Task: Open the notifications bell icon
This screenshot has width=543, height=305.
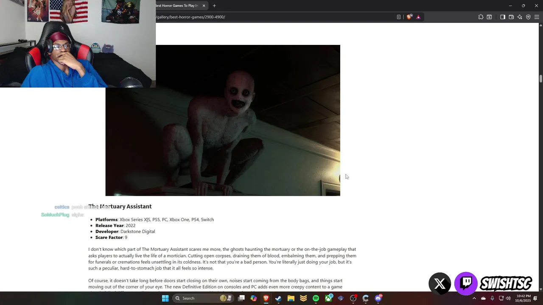Action: (535, 298)
